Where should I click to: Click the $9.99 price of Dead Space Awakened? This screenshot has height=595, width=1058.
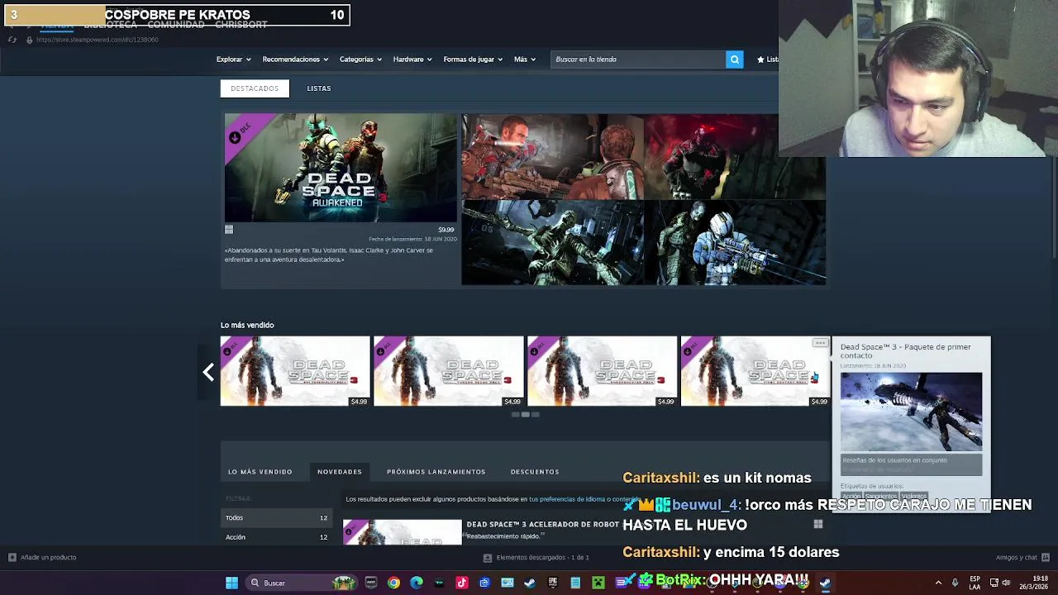446,230
